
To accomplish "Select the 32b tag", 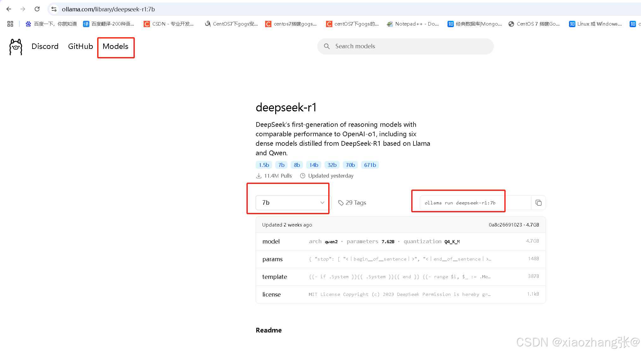I will 332,165.
